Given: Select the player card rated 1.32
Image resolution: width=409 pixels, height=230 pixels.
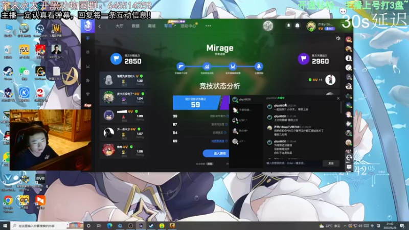Looking at the screenshot, I should (123, 80).
